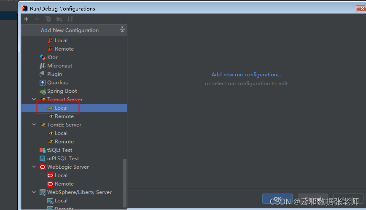Viewport: 366px width, 210px height.
Task: Click the Quarkus icon
Action: pos(43,83)
